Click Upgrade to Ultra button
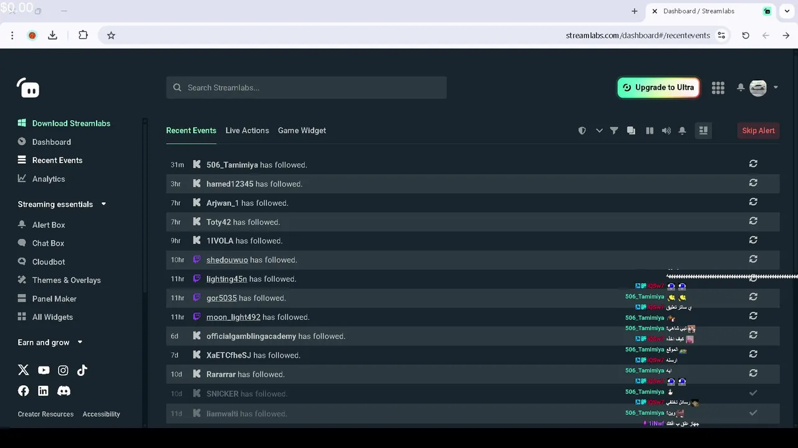 click(x=658, y=88)
